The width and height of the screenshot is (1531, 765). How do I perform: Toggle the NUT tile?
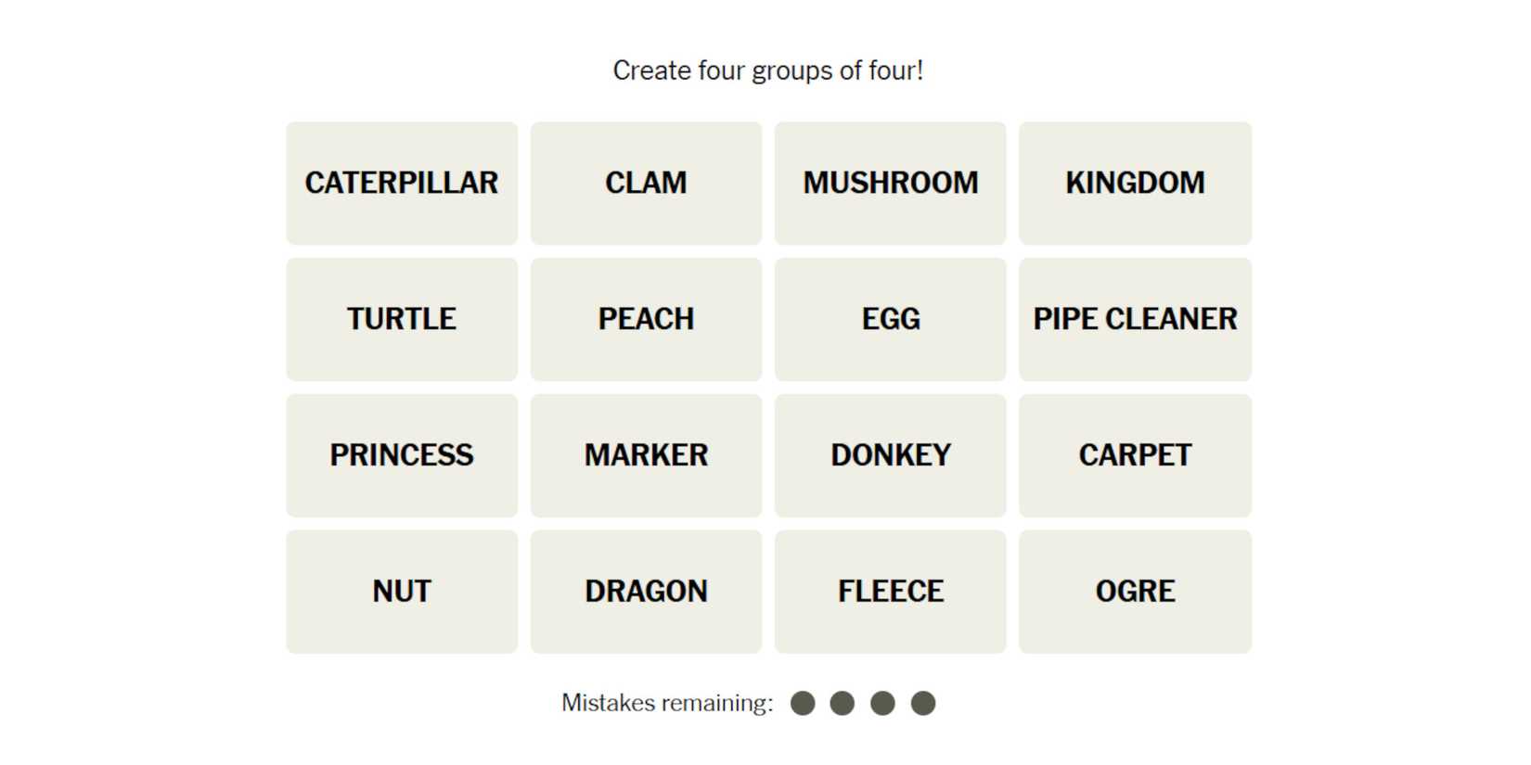[x=402, y=592]
